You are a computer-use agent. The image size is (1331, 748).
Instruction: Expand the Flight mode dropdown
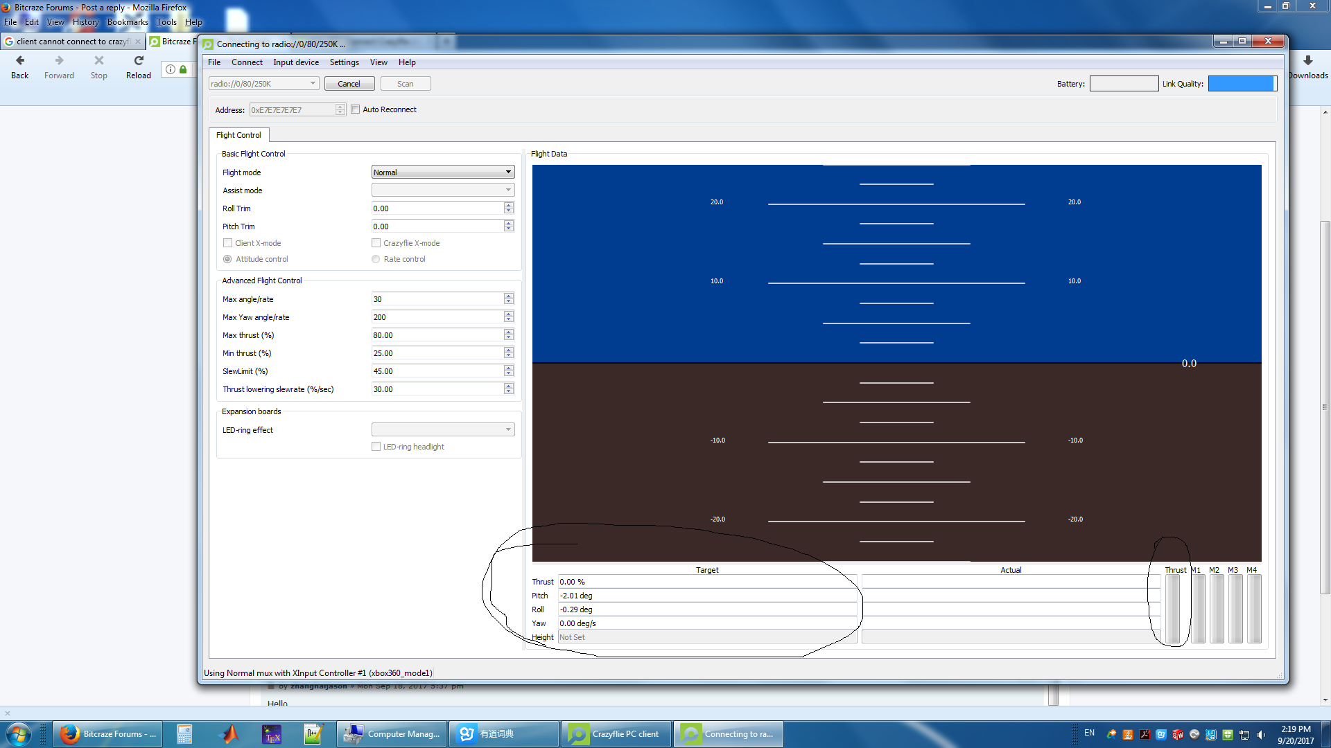[x=442, y=172]
